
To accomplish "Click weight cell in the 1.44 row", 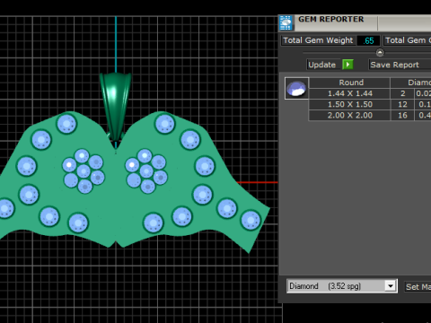I will (423, 93).
